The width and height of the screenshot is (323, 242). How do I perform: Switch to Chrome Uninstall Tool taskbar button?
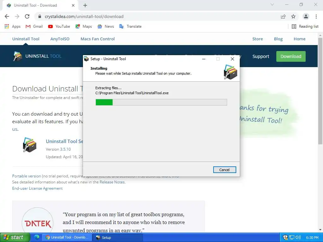tap(67, 238)
